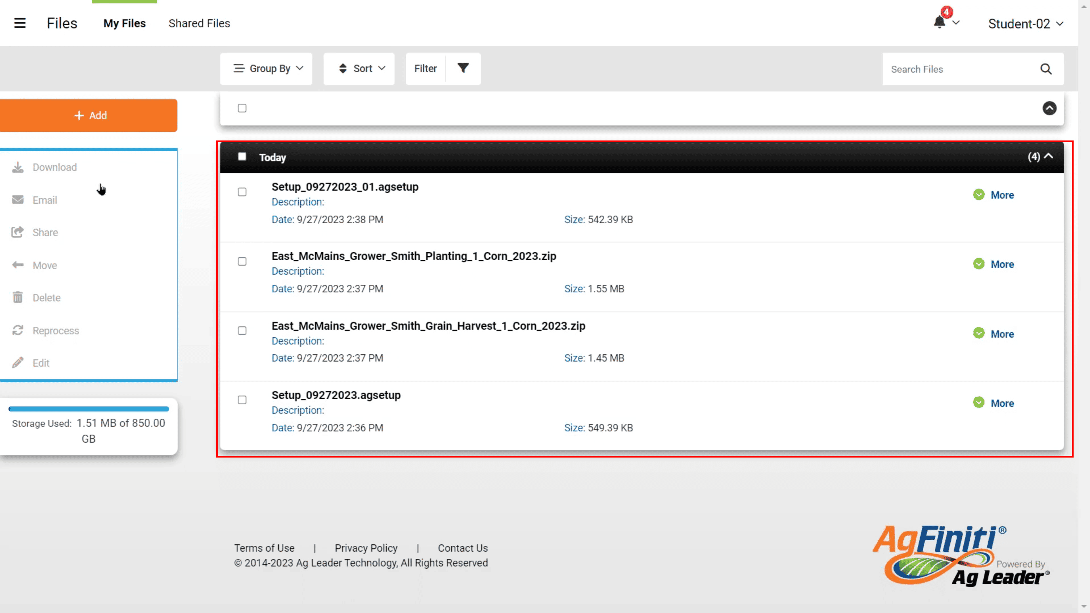Screen dimensions: 1090x613
Task: Click the Download icon in sidebar
Action: [18, 167]
